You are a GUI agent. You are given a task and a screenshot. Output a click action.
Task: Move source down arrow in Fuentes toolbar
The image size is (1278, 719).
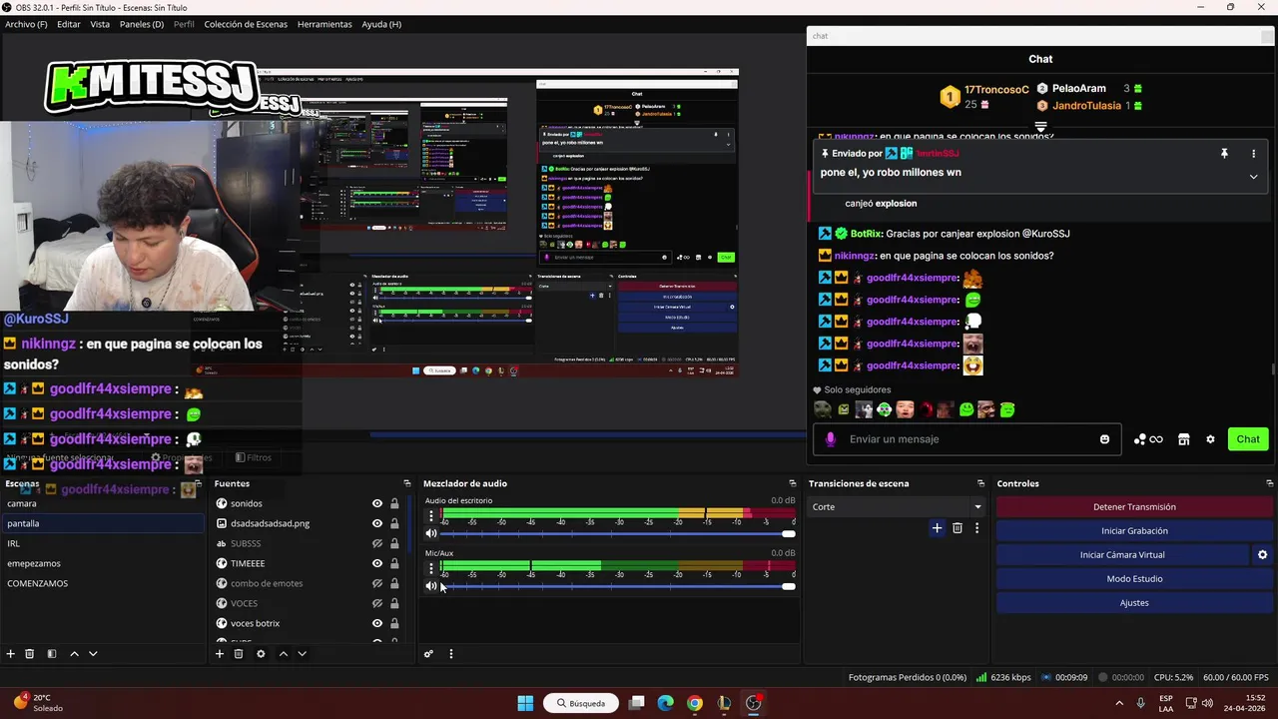(302, 654)
